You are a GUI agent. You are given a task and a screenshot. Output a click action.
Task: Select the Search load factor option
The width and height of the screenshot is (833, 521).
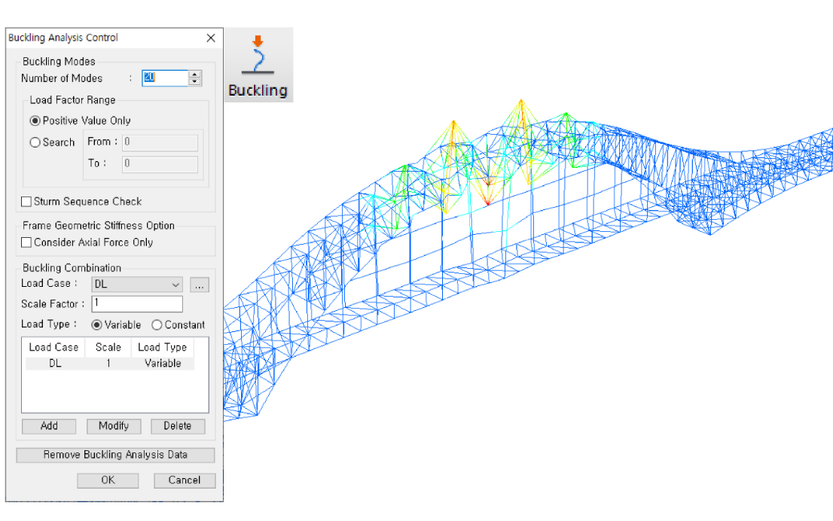click(x=35, y=142)
